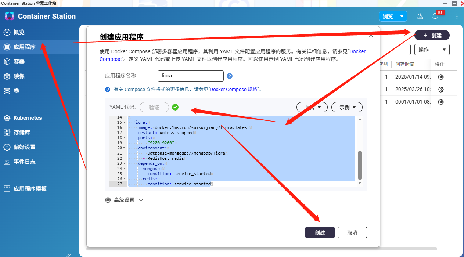Edit the application name field 'fiora'
The image size is (464, 257).
coord(190,76)
